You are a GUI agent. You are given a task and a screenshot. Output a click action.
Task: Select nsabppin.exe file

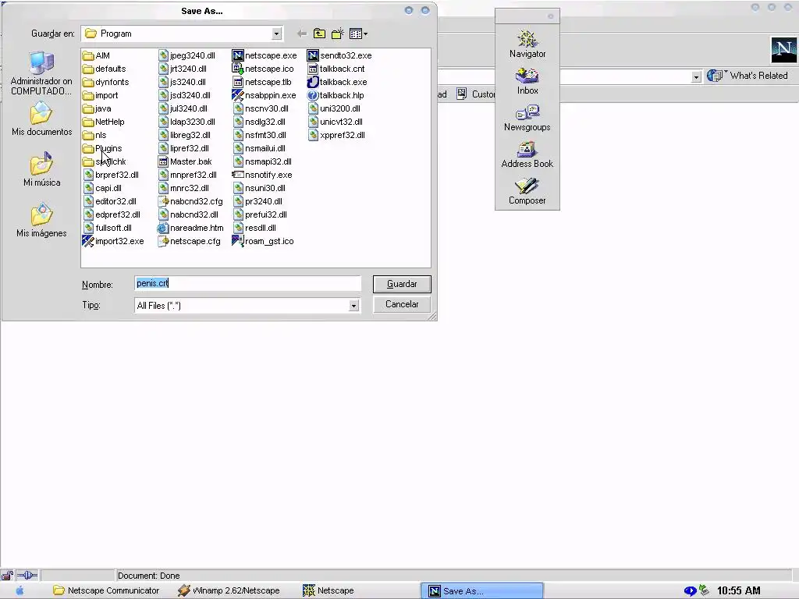tap(264, 95)
